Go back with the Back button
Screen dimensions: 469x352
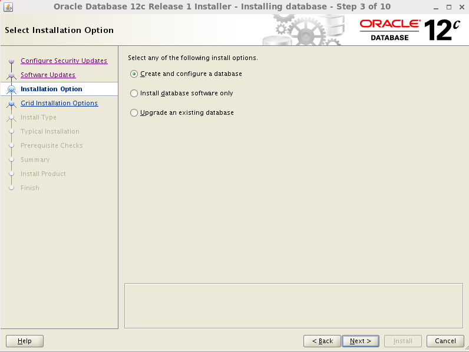pos(322,341)
